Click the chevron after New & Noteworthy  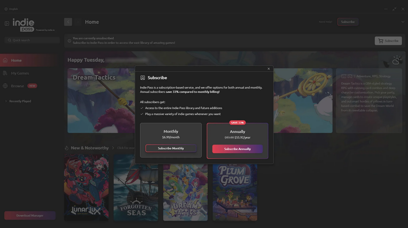tap(113, 148)
